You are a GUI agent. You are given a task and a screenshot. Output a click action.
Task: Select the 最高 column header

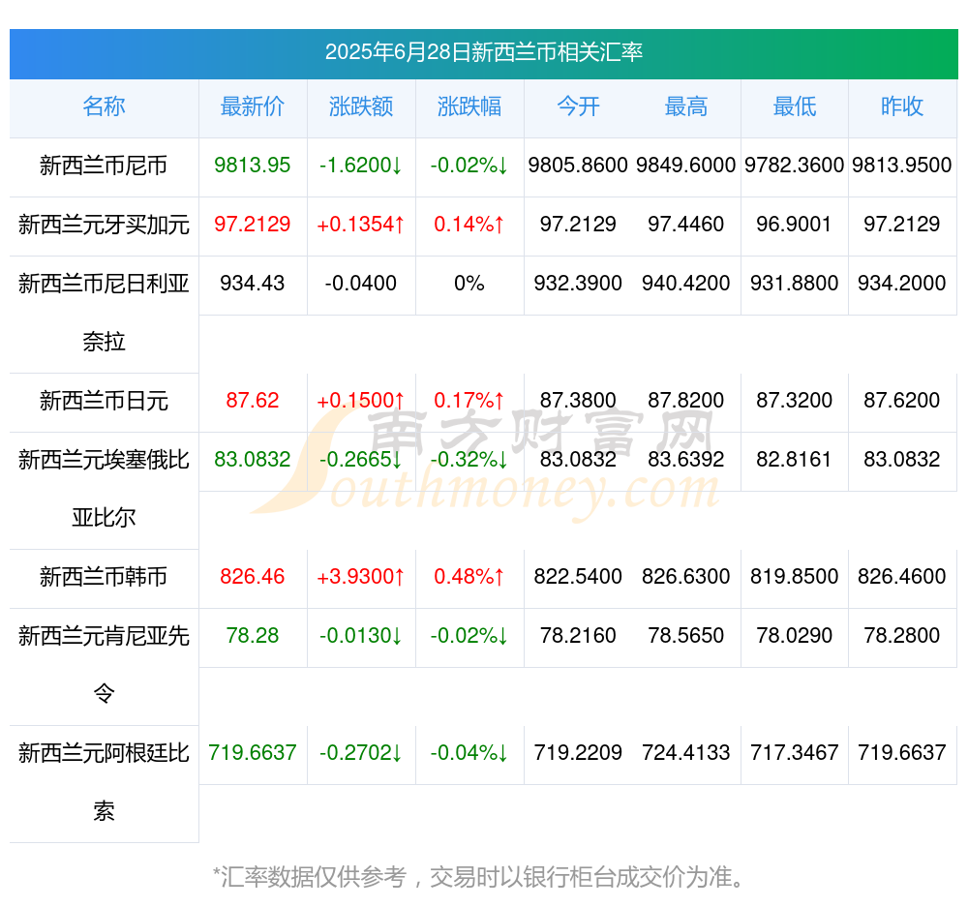(686, 106)
